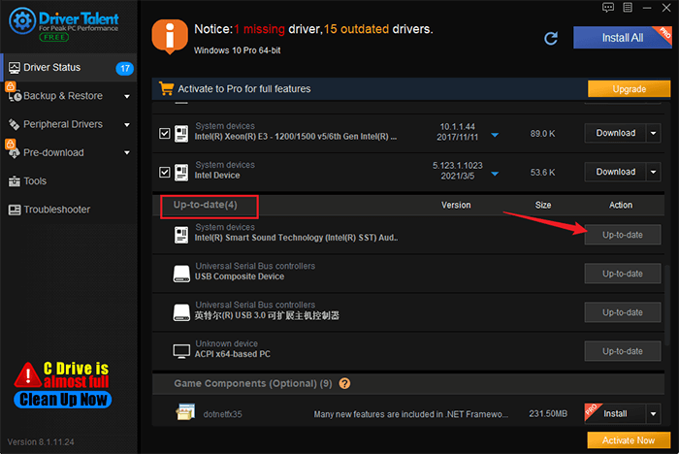Open Peripheral Drivers section
The height and width of the screenshot is (454, 679).
click(x=69, y=125)
